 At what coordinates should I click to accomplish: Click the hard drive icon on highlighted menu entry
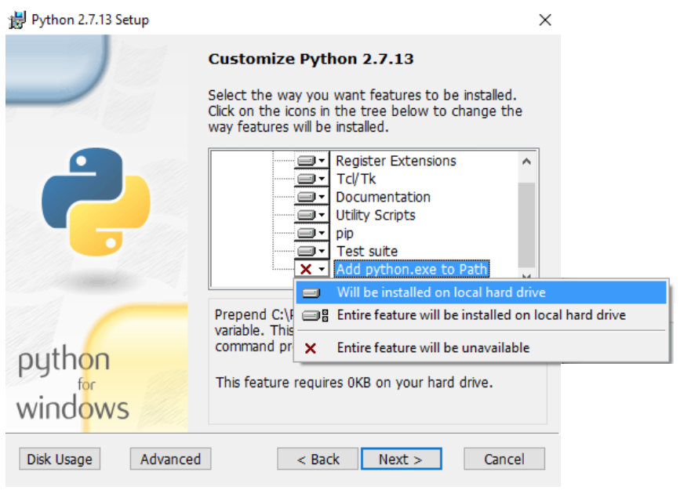tap(311, 292)
